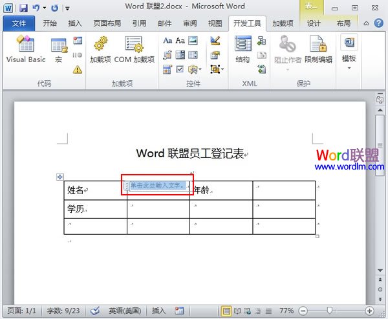Open control Properties icon
This screenshot has width=388, height=319.
coord(215,55)
